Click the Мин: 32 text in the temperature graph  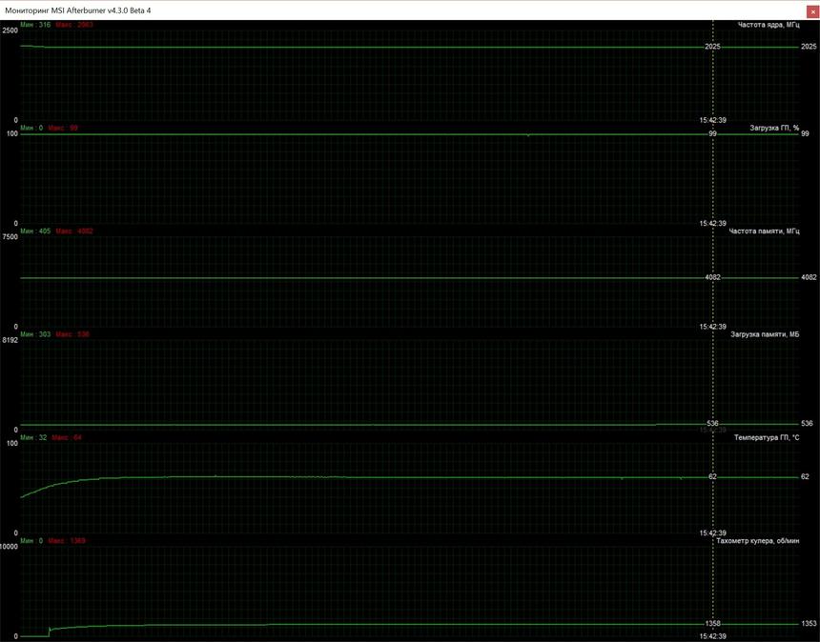(33, 437)
